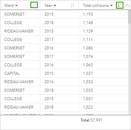Select the RIDEAU-VANIER 2016 row

coord(64,82)
